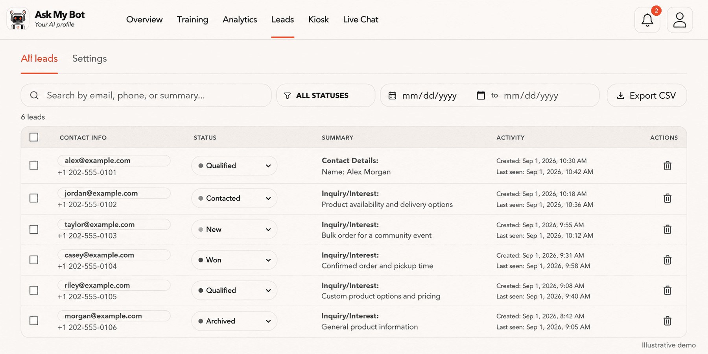Click the '6 leads' count text
Screen dimensions: 708x354
click(33, 117)
